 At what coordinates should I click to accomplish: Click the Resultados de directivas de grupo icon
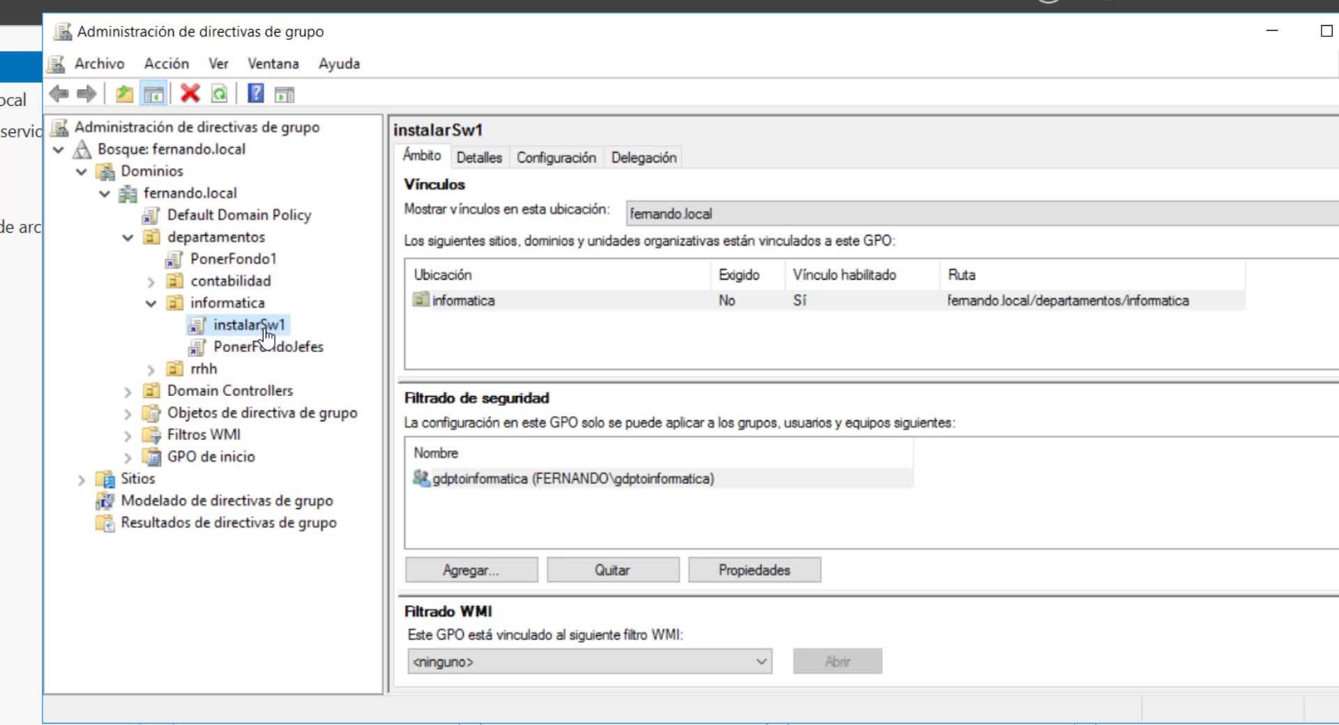(x=105, y=523)
